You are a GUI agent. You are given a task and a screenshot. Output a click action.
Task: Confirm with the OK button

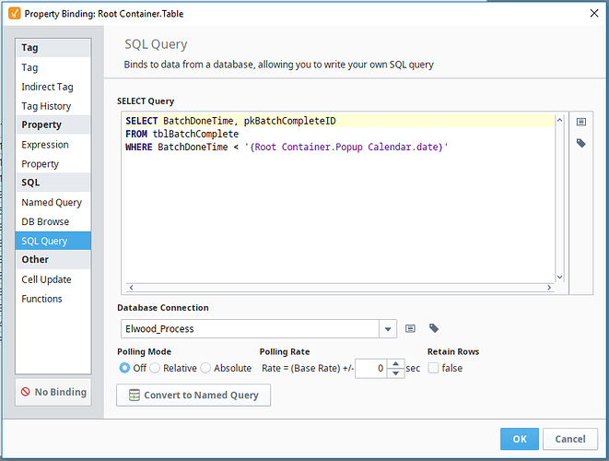[x=520, y=439]
